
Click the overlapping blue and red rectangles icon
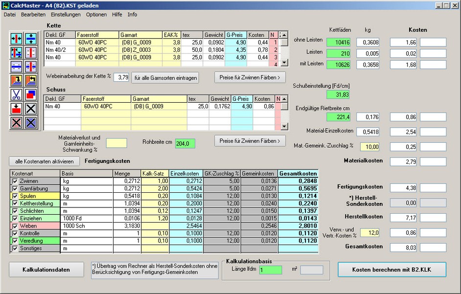pos(31,95)
